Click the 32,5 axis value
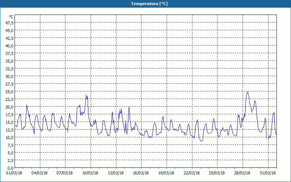This screenshot has height=182, width=291. 10,69
